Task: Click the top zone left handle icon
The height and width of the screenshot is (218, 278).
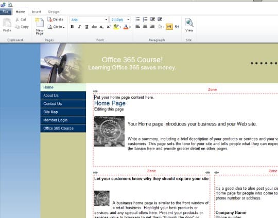Action: (x=95, y=91)
